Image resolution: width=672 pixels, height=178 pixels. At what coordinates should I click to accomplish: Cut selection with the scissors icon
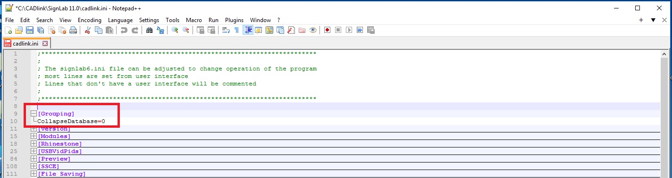pos(88,30)
